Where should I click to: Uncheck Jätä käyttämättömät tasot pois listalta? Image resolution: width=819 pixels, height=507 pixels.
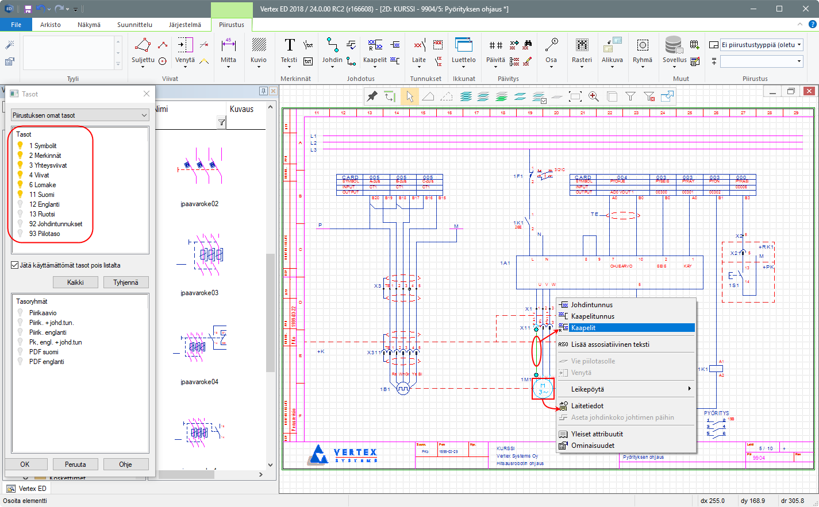coord(15,265)
